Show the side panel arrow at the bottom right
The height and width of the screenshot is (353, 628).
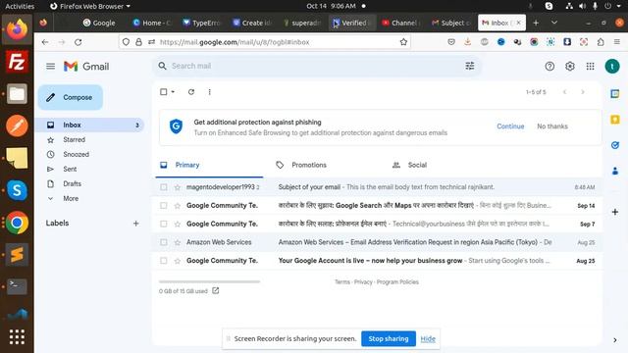[615, 340]
